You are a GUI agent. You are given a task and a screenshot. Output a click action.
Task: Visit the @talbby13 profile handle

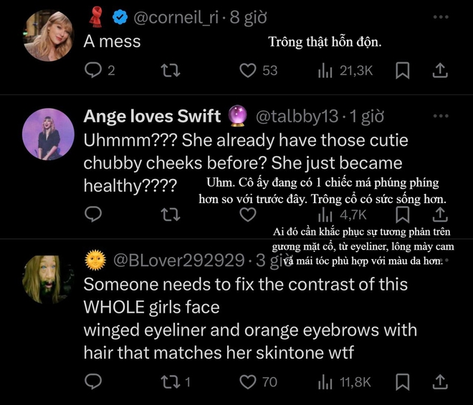[x=298, y=116]
